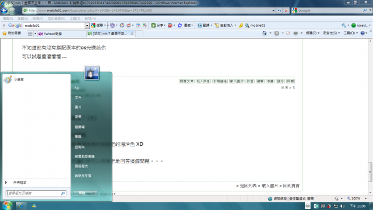Screen dimensions: 373x210
Task: Click the address bar refresh icon
Action: (x=279, y=10)
